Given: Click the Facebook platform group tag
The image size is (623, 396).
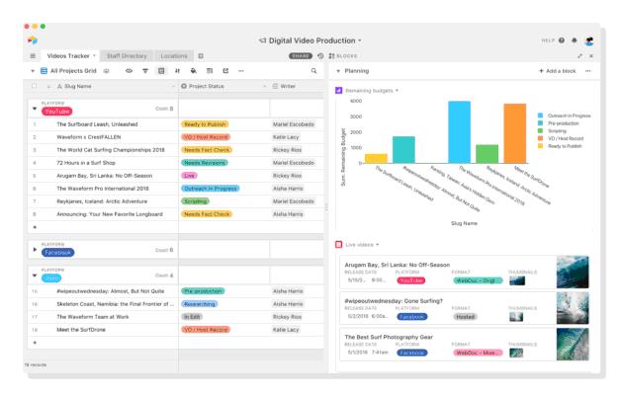Looking at the screenshot, I should (58, 253).
